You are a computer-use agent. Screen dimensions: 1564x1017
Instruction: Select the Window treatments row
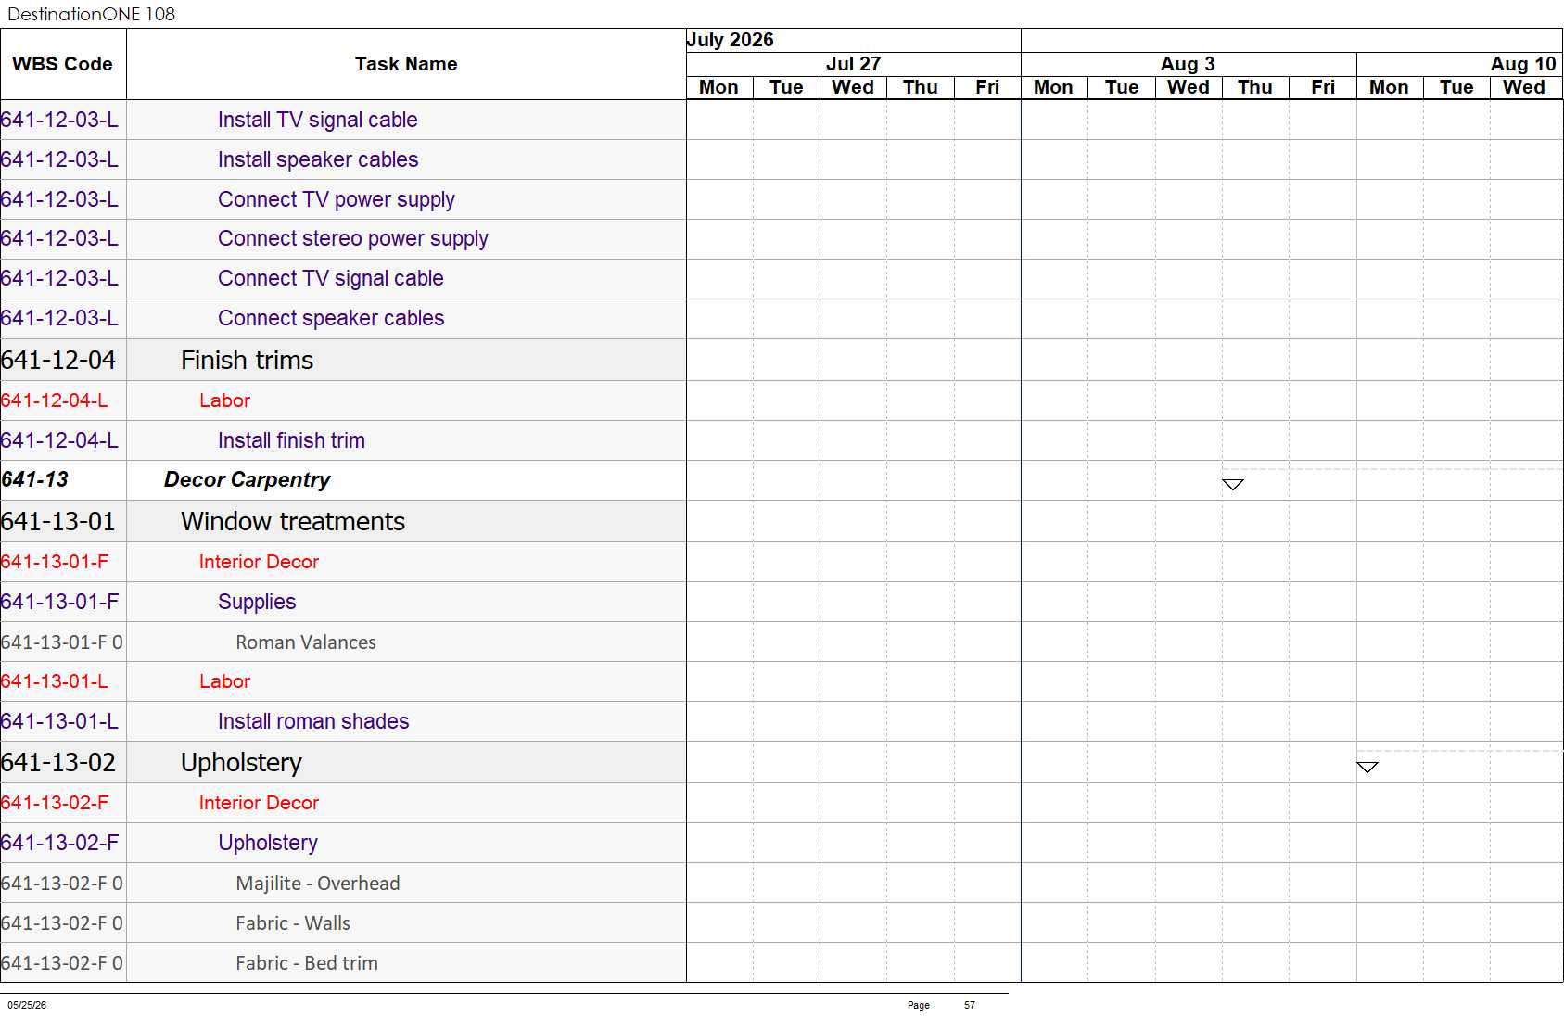(293, 521)
